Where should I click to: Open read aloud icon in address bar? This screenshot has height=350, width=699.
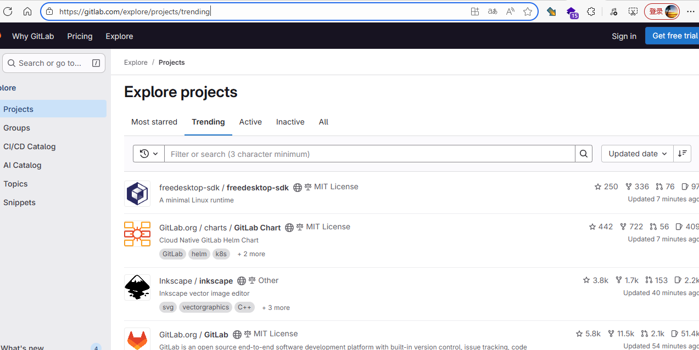pos(510,12)
